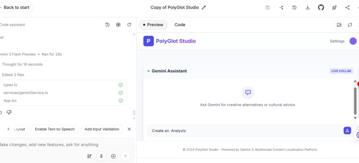Expand 'Thought for 16 seconds'

[x=22, y=64]
